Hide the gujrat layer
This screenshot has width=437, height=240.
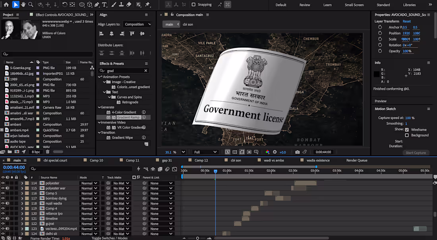(3, 224)
